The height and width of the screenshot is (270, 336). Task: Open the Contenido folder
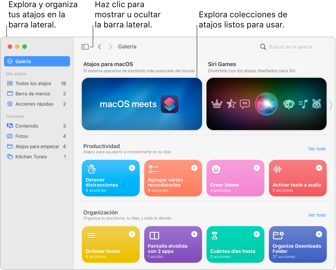pyautogui.click(x=36, y=126)
